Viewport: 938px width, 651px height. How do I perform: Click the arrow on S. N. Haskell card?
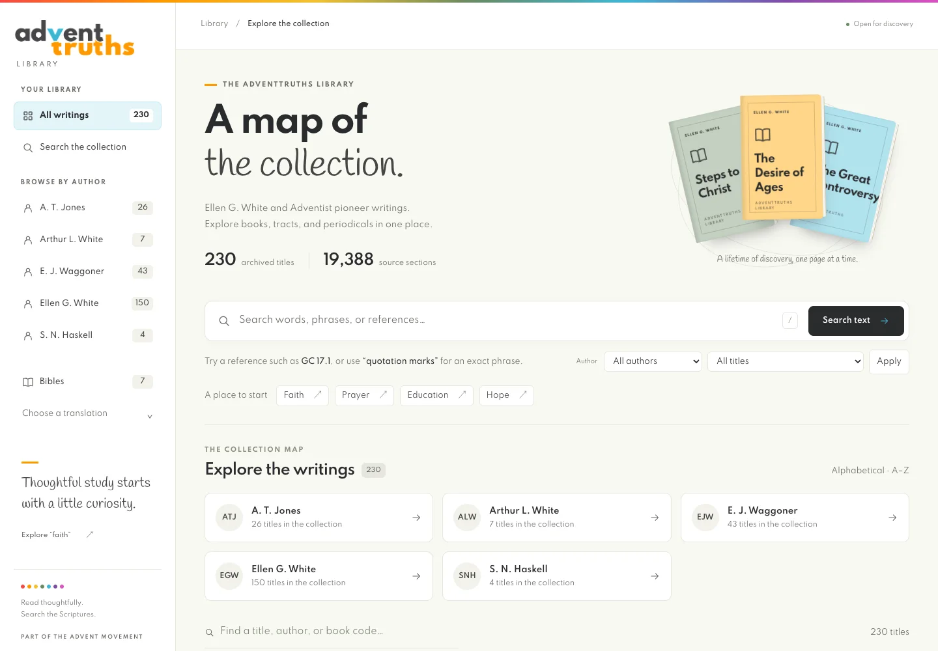[655, 576]
